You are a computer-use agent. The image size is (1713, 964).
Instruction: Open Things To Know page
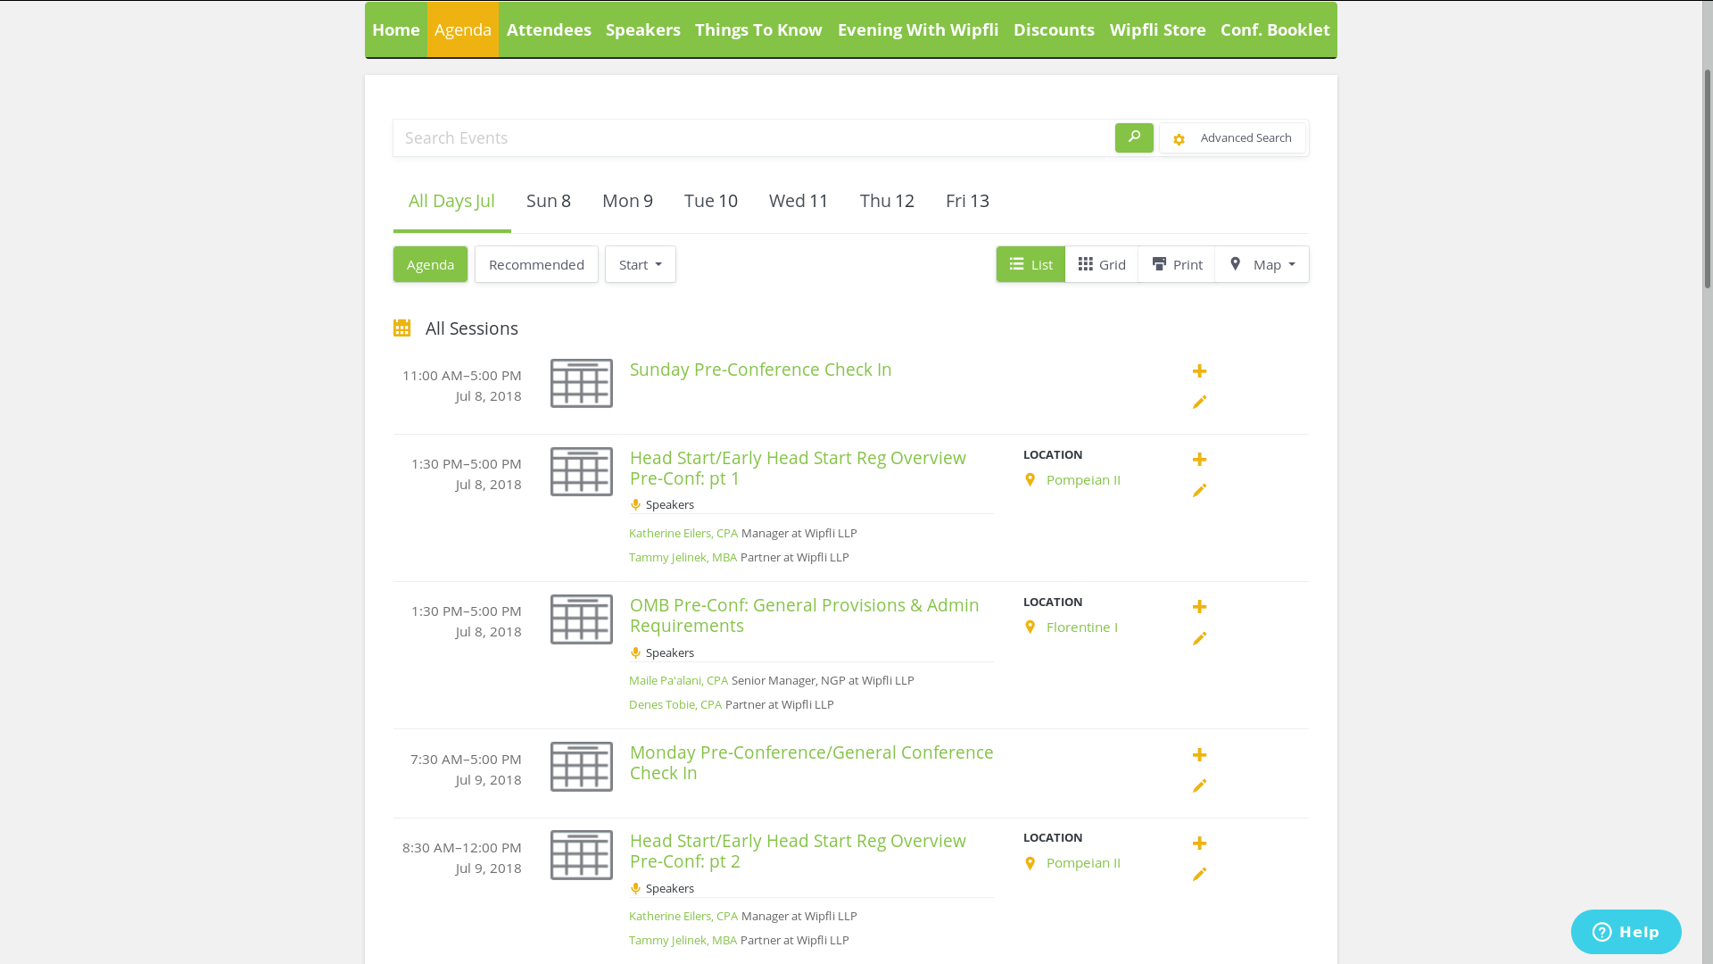coord(758,29)
